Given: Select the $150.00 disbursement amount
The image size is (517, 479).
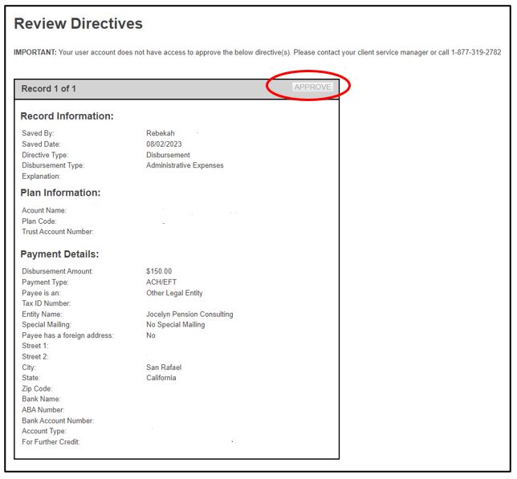Looking at the screenshot, I should click(159, 271).
